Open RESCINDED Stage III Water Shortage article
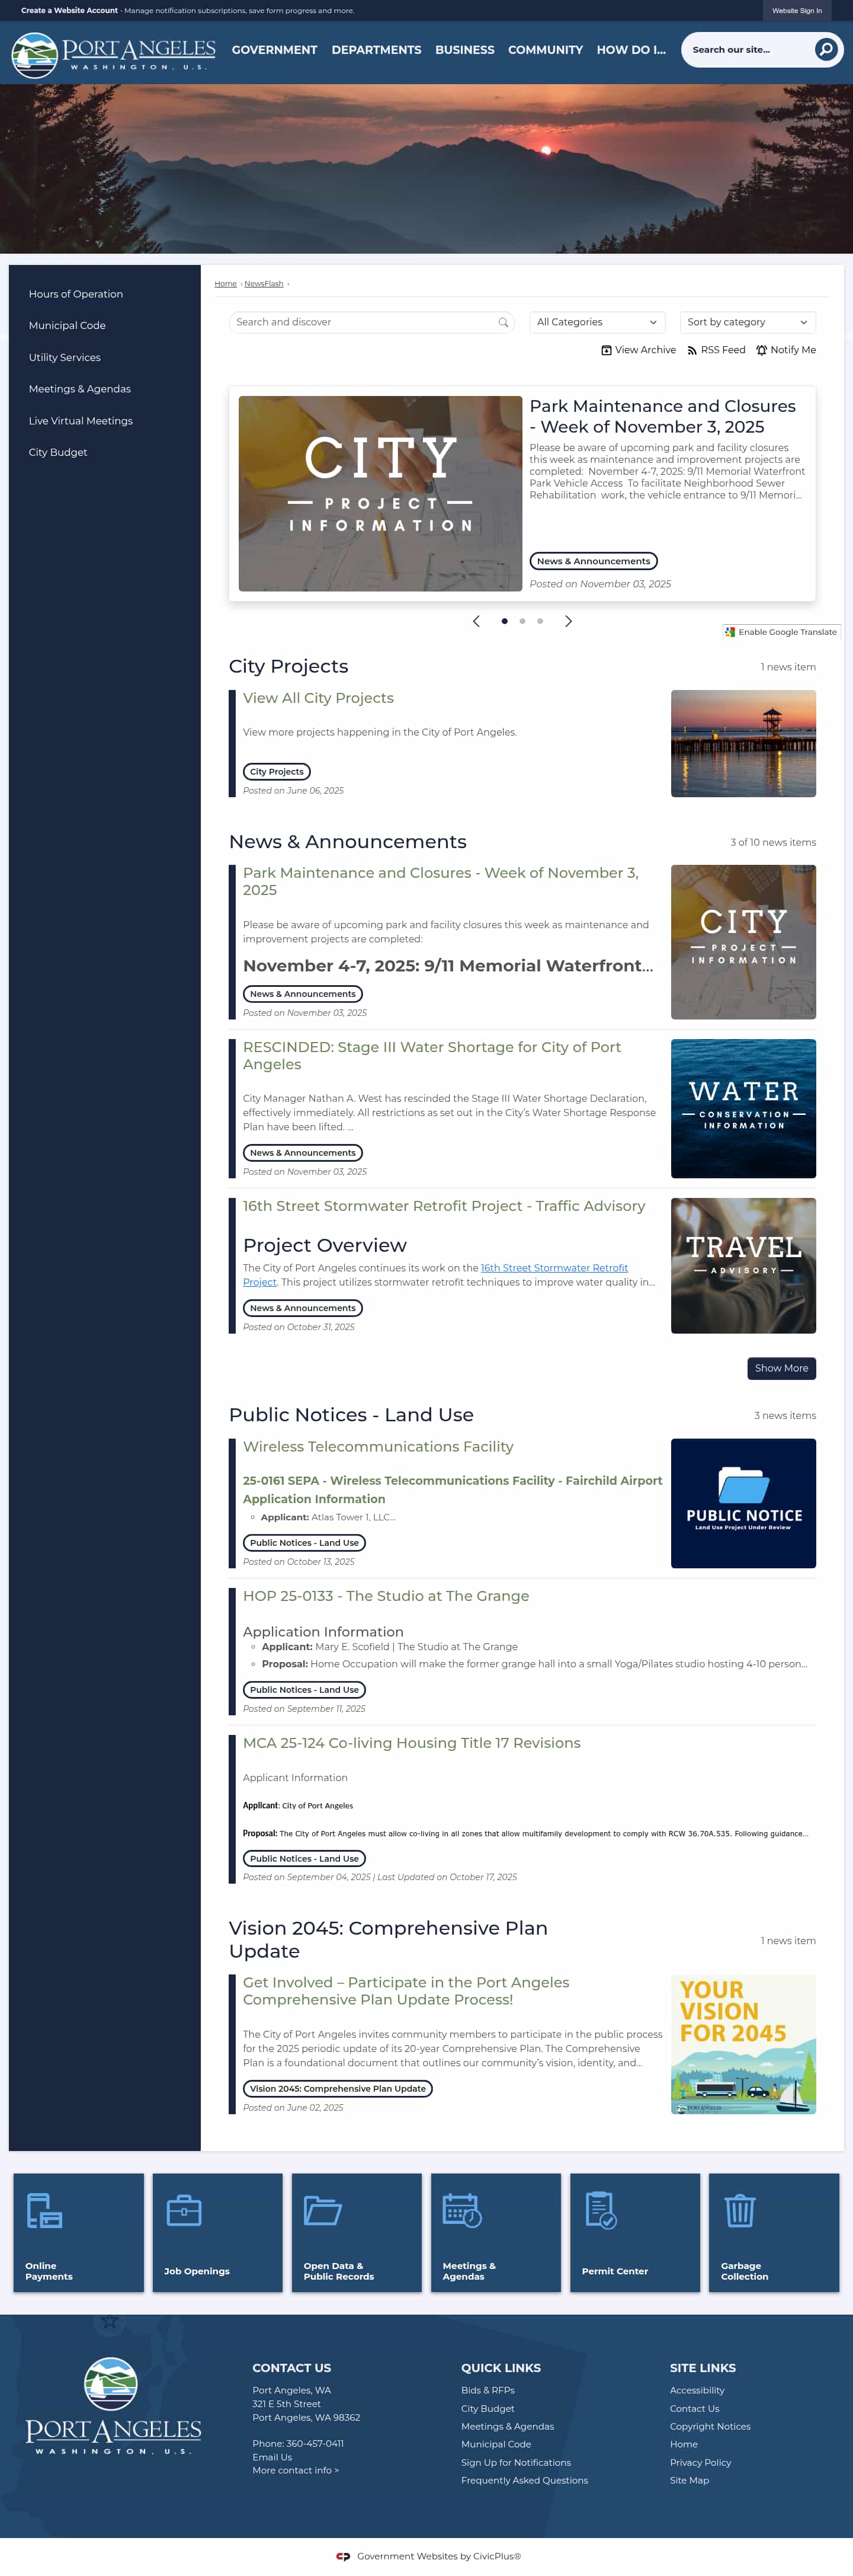 tap(431, 1055)
